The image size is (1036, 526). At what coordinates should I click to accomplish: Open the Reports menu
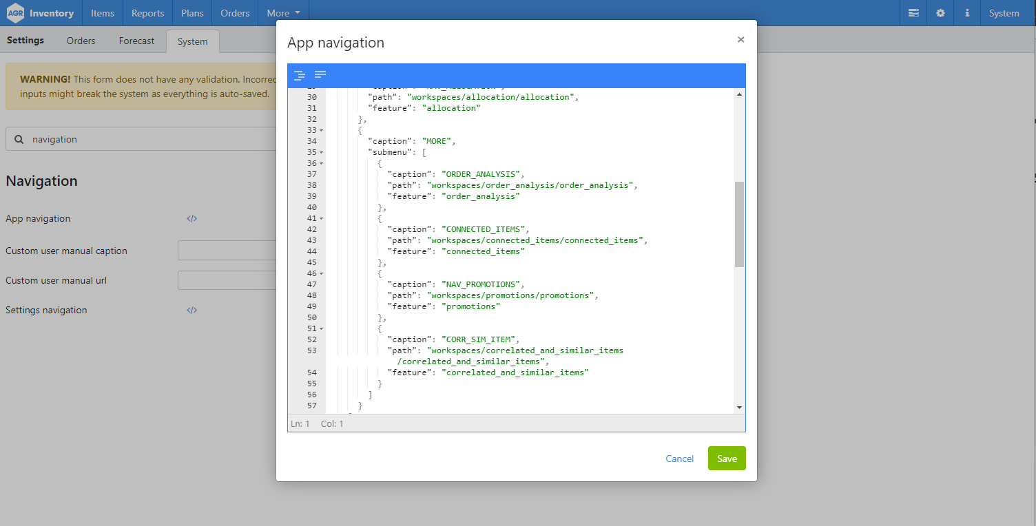(x=147, y=13)
